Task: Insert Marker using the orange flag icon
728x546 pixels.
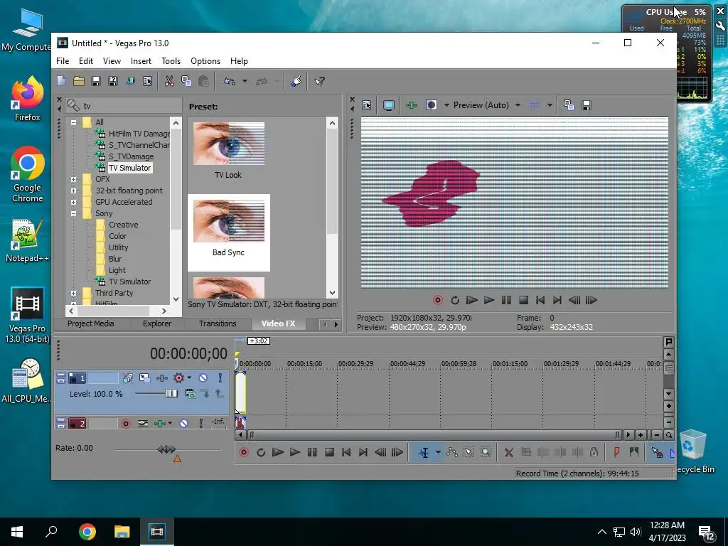Action: [x=616, y=452]
